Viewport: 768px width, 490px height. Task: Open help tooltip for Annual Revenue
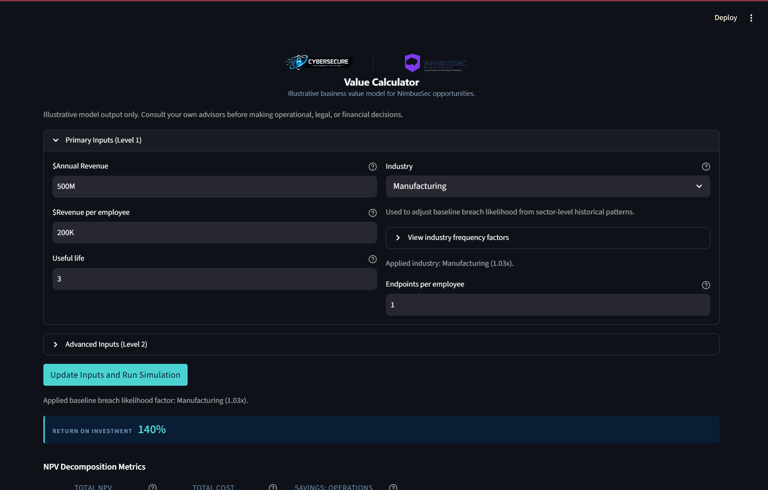point(372,167)
